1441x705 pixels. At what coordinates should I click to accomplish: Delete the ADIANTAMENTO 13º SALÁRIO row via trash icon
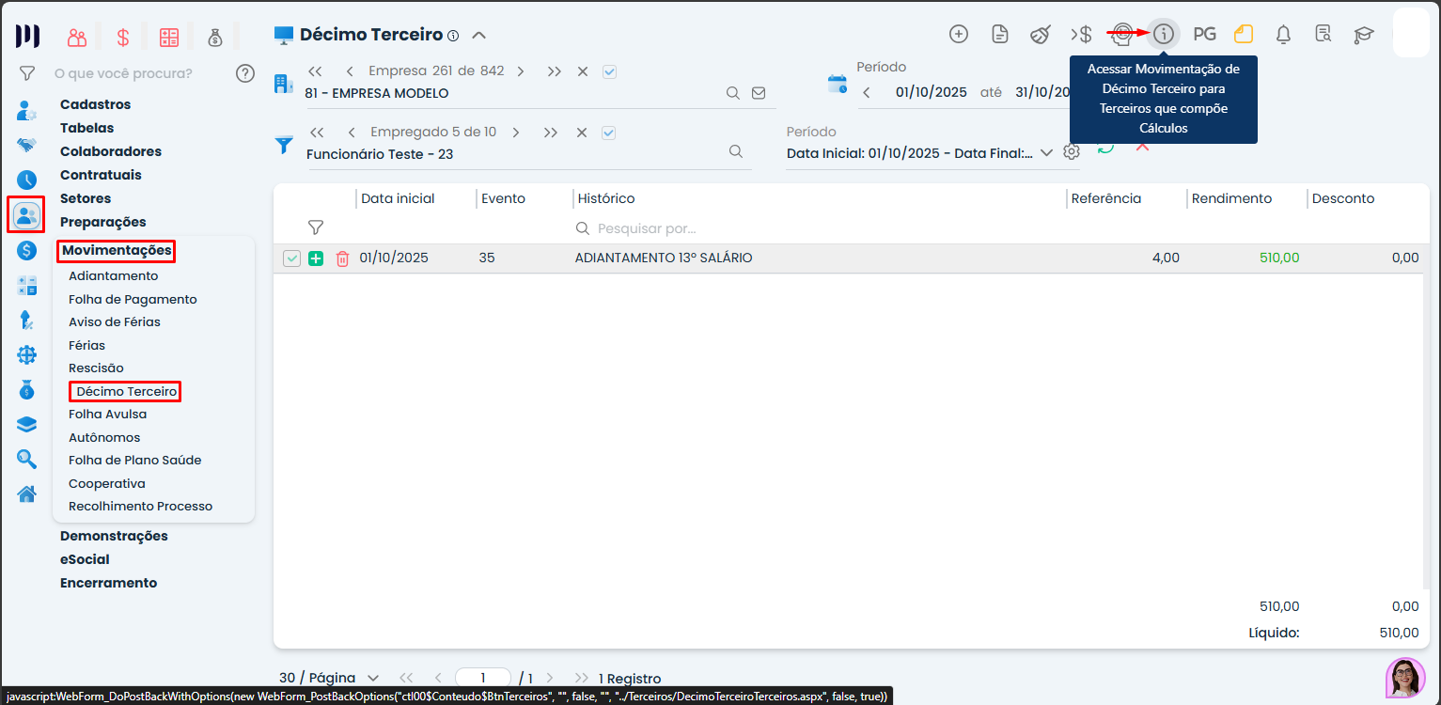click(x=342, y=258)
